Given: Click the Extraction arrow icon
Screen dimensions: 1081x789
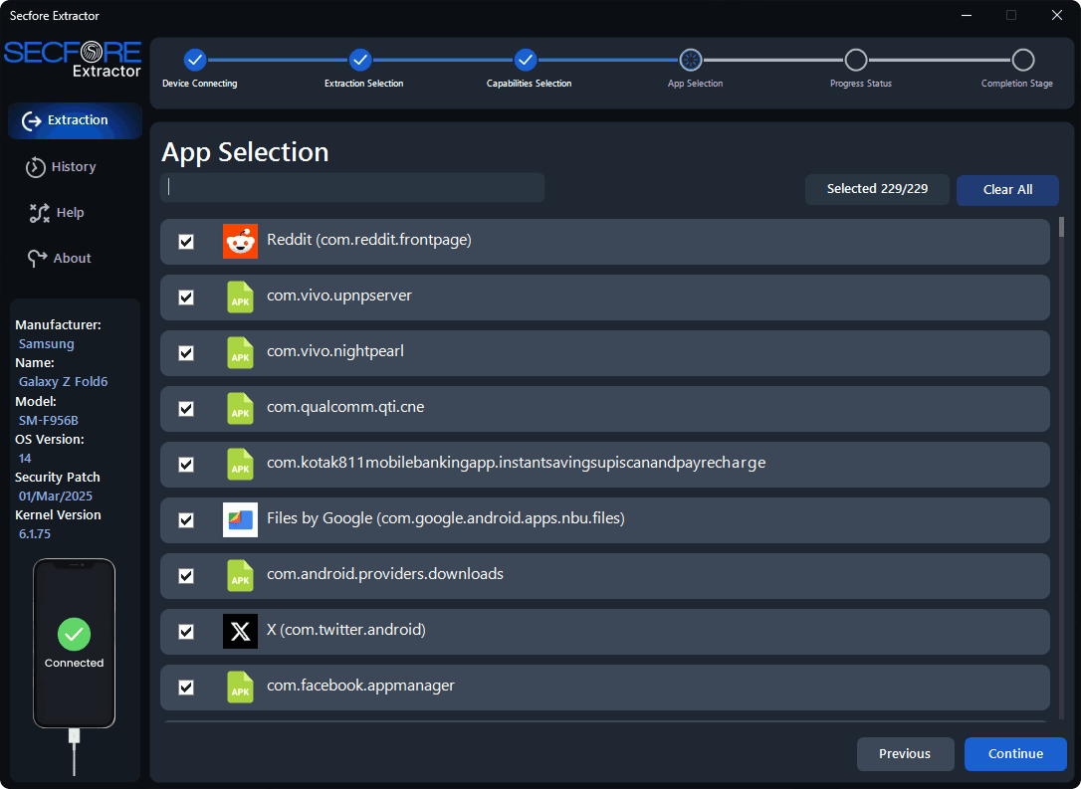Looking at the screenshot, I should point(31,121).
